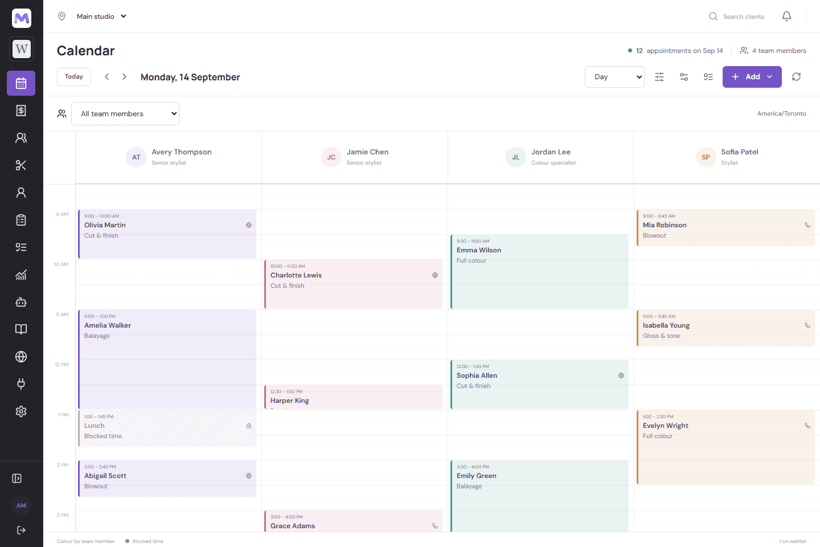Open the Day view dropdown
The width and height of the screenshot is (820, 547).
614,77
